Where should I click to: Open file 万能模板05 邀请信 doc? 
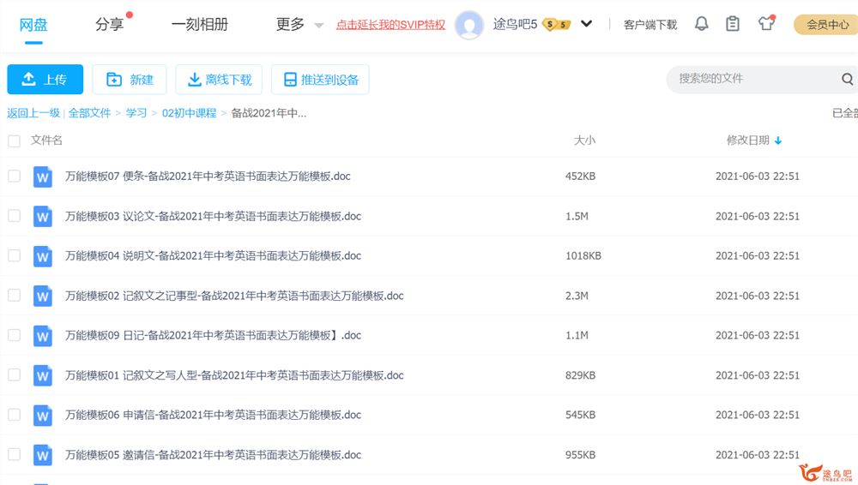[x=214, y=454]
